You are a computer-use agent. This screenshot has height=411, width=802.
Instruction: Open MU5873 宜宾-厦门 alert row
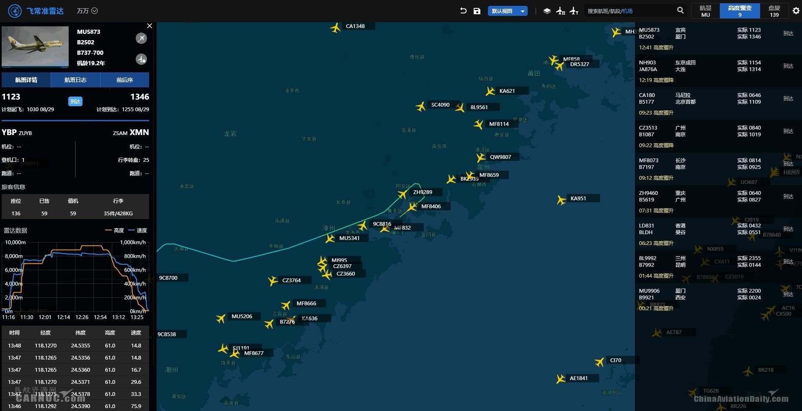pos(718,38)
